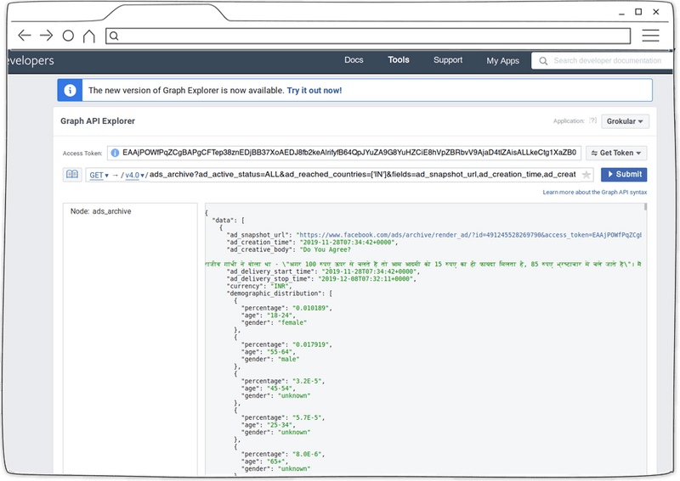680x481 pixels.
Task: Click the Application help question mark
Action: coord(592,120)
